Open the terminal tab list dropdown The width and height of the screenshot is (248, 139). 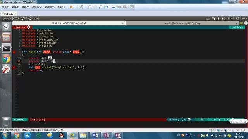point(246,23)
